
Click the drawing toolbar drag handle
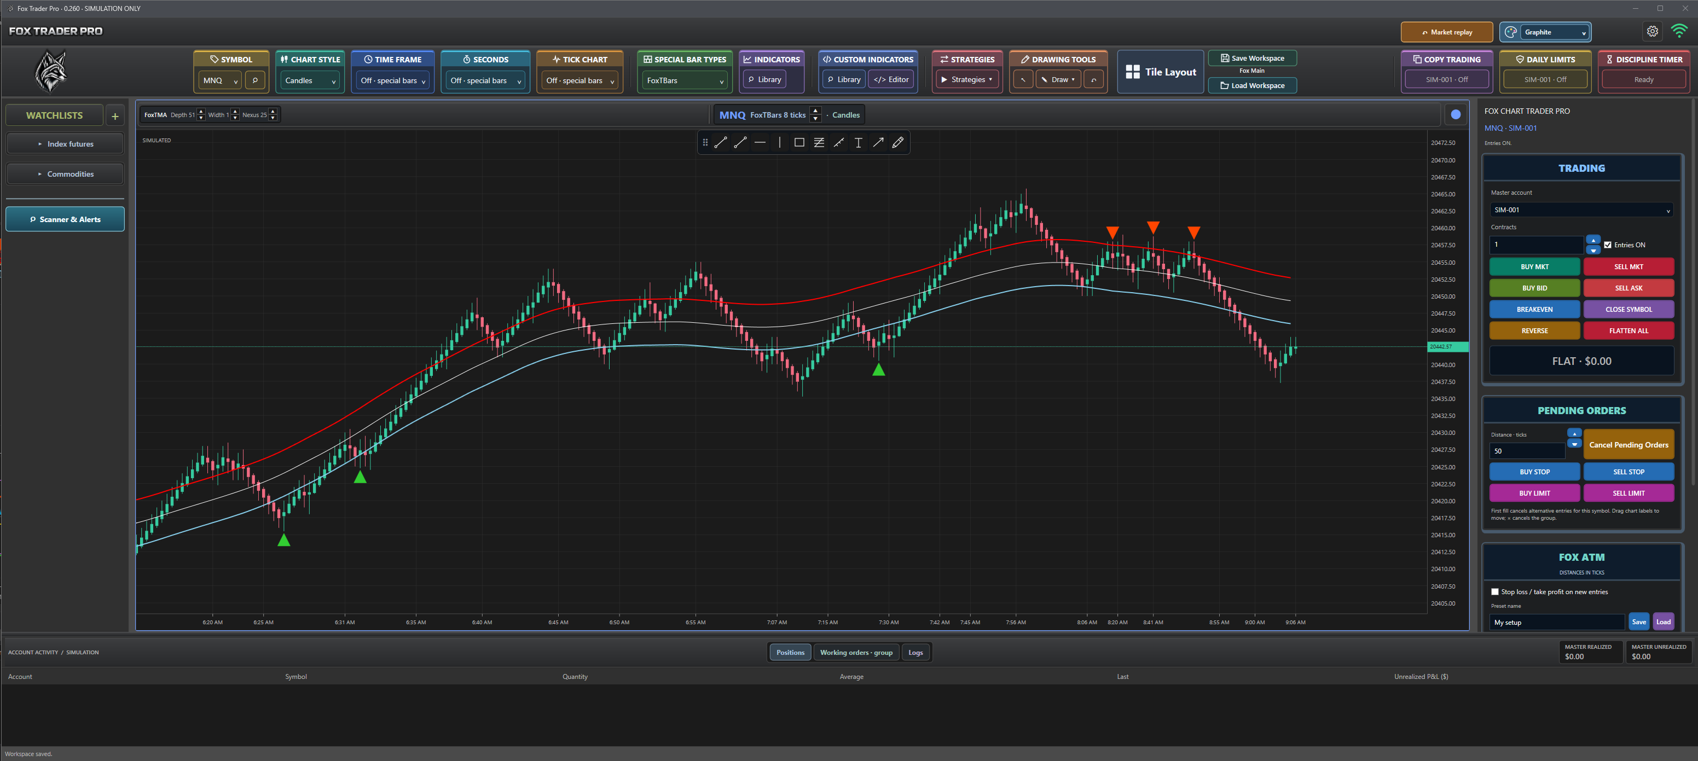[705, 142]
